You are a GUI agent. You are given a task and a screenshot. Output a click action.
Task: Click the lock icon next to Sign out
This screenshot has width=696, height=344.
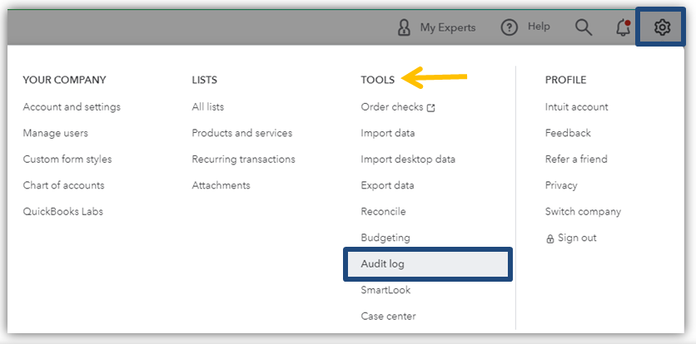tap(549, 239)
